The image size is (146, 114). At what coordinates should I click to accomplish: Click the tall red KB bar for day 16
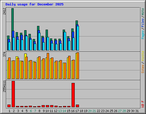point(73,95)
